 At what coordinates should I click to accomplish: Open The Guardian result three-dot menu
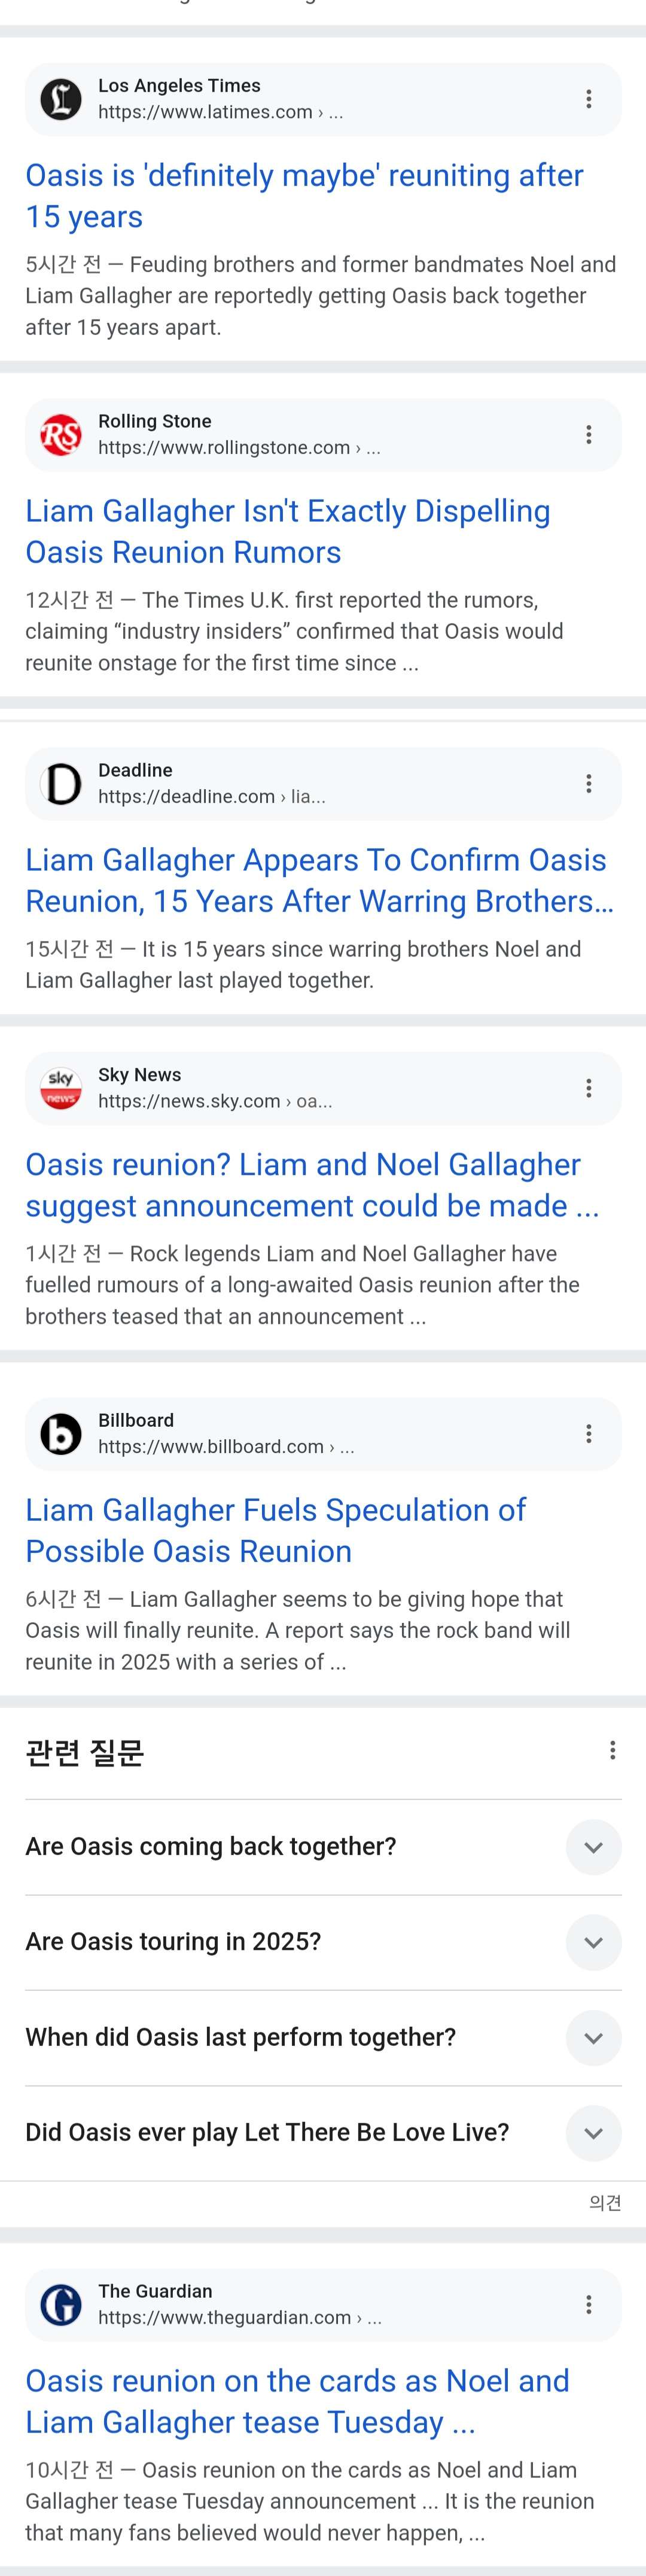point(589,2304)
